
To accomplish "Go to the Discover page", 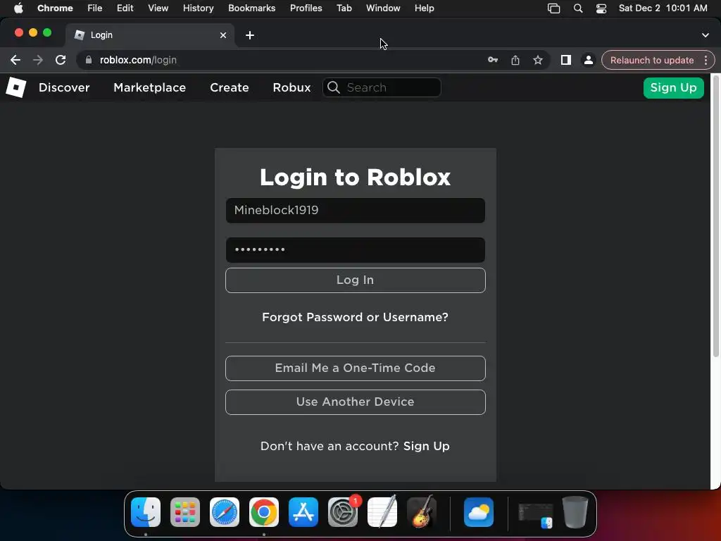I will click(64, 87).
